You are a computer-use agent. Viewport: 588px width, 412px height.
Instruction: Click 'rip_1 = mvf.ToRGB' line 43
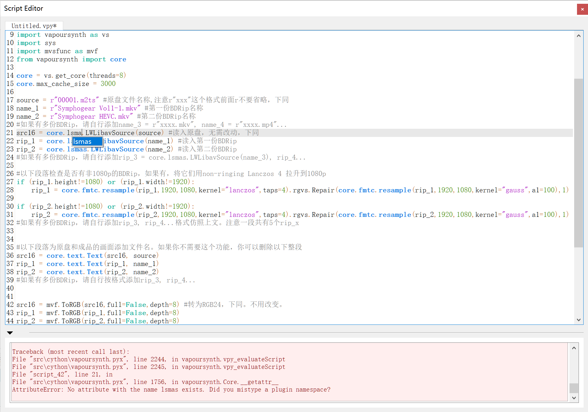coord(98,313)
